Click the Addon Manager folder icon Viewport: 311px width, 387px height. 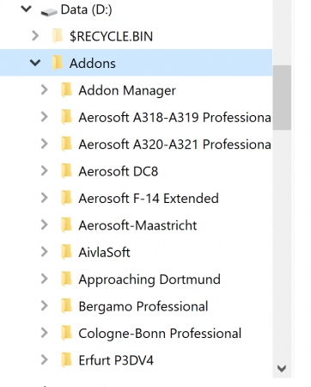66,90
